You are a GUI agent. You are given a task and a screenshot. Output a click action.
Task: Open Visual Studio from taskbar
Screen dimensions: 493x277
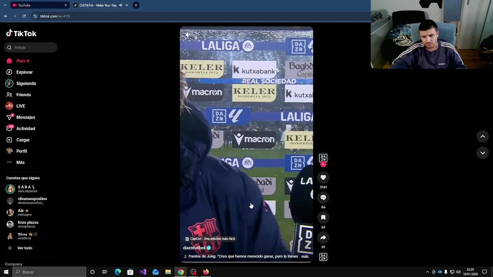(x=143, y=272)
